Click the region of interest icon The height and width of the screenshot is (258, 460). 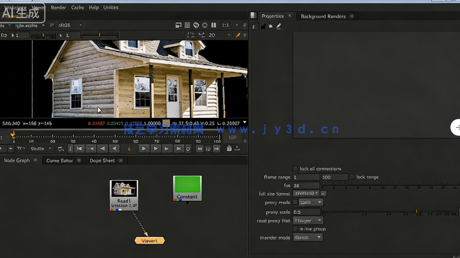[190, 35]
